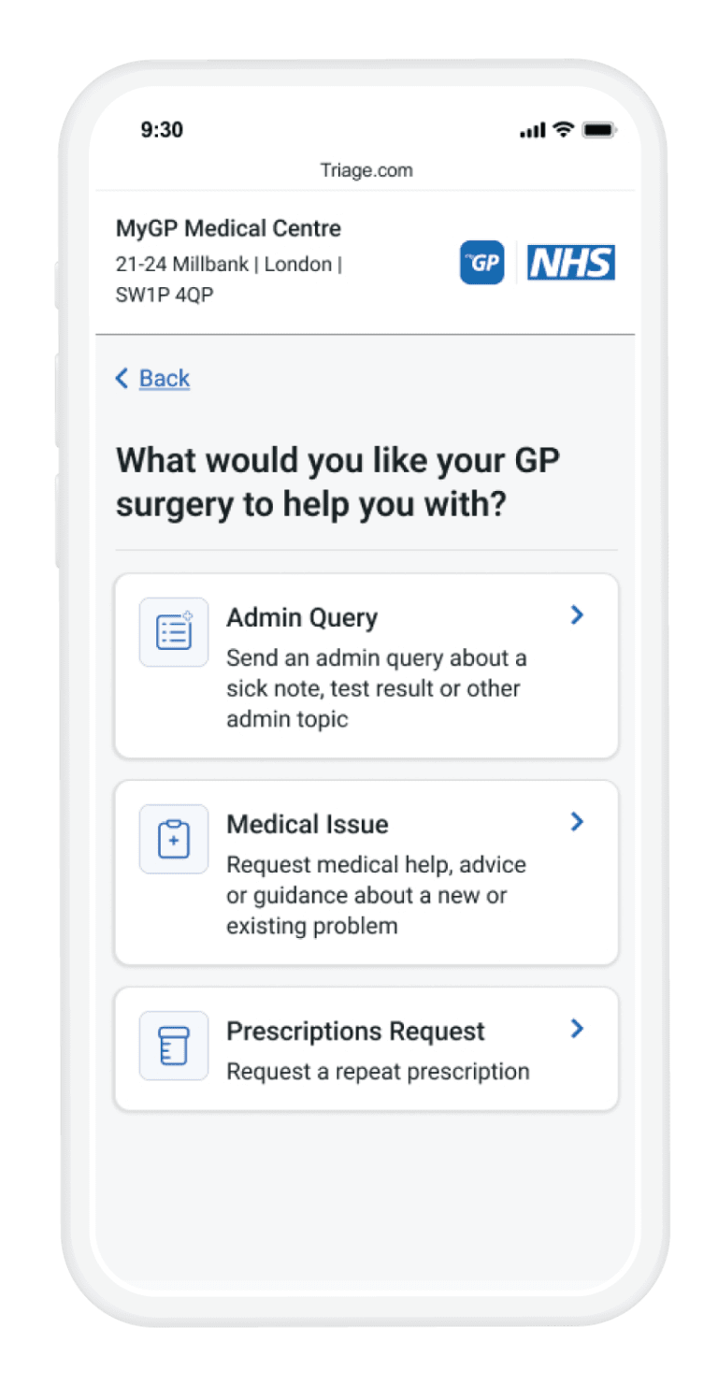Select the Medical Issue title
The image size is (718, 1385).
[308, 824]
